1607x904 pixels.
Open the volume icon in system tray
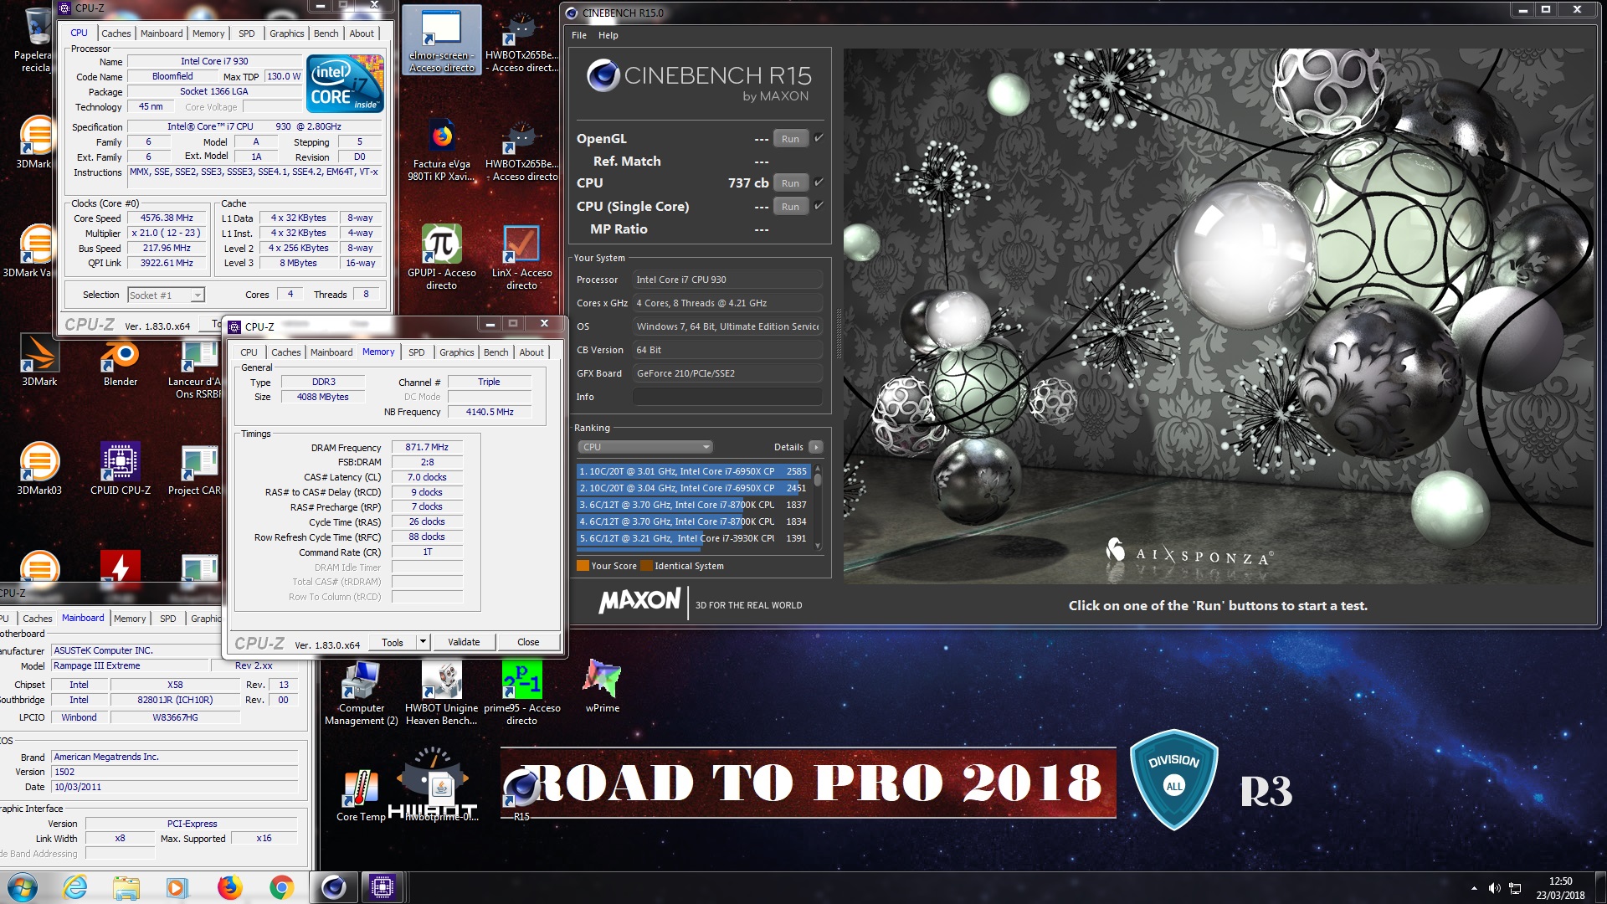[x=1494, y=888]
